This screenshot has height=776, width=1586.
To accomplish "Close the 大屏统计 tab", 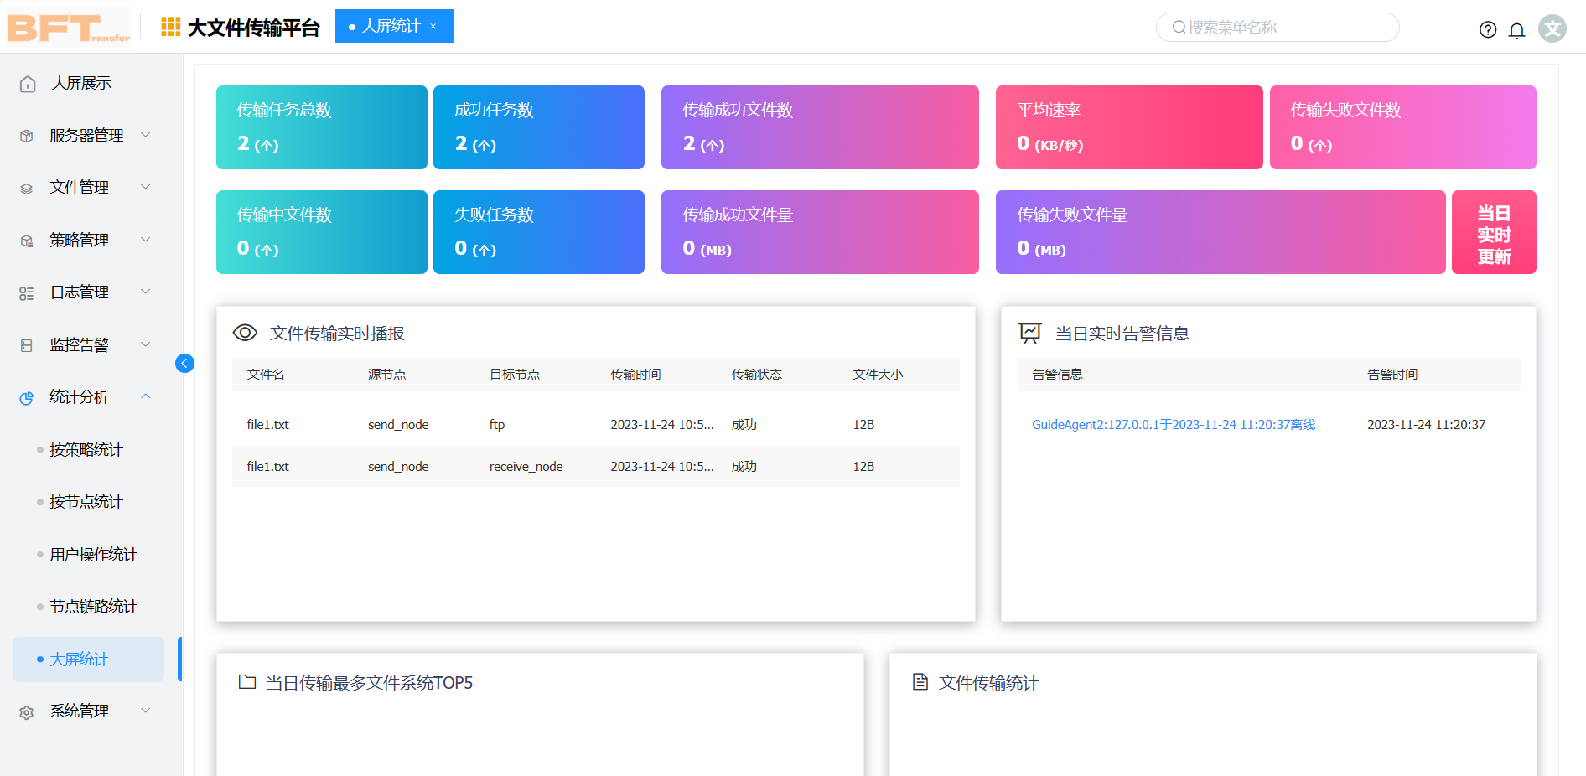I will (x=433, y=27).
